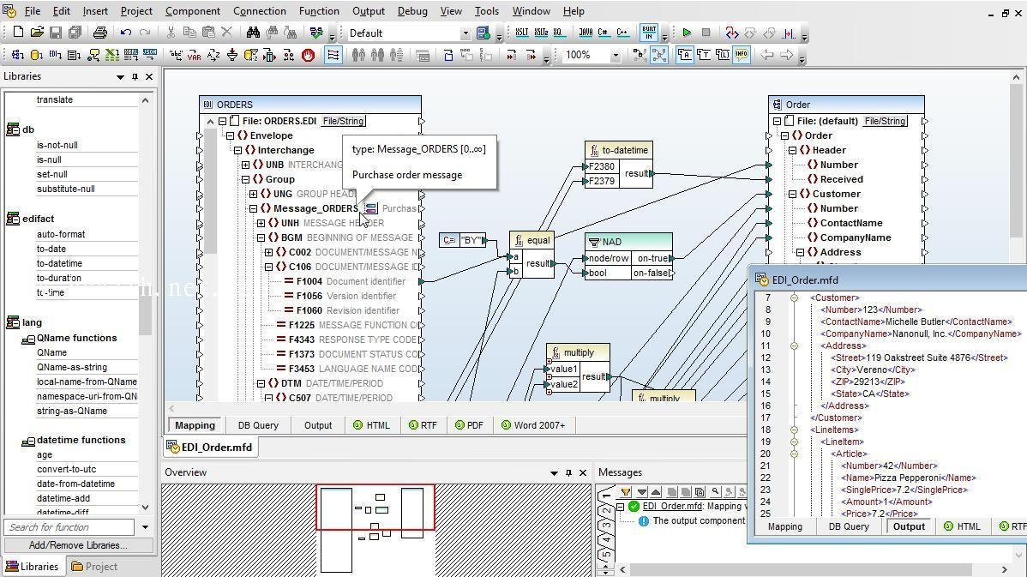Open Search for function dropdown arrow

pos(145,527)
